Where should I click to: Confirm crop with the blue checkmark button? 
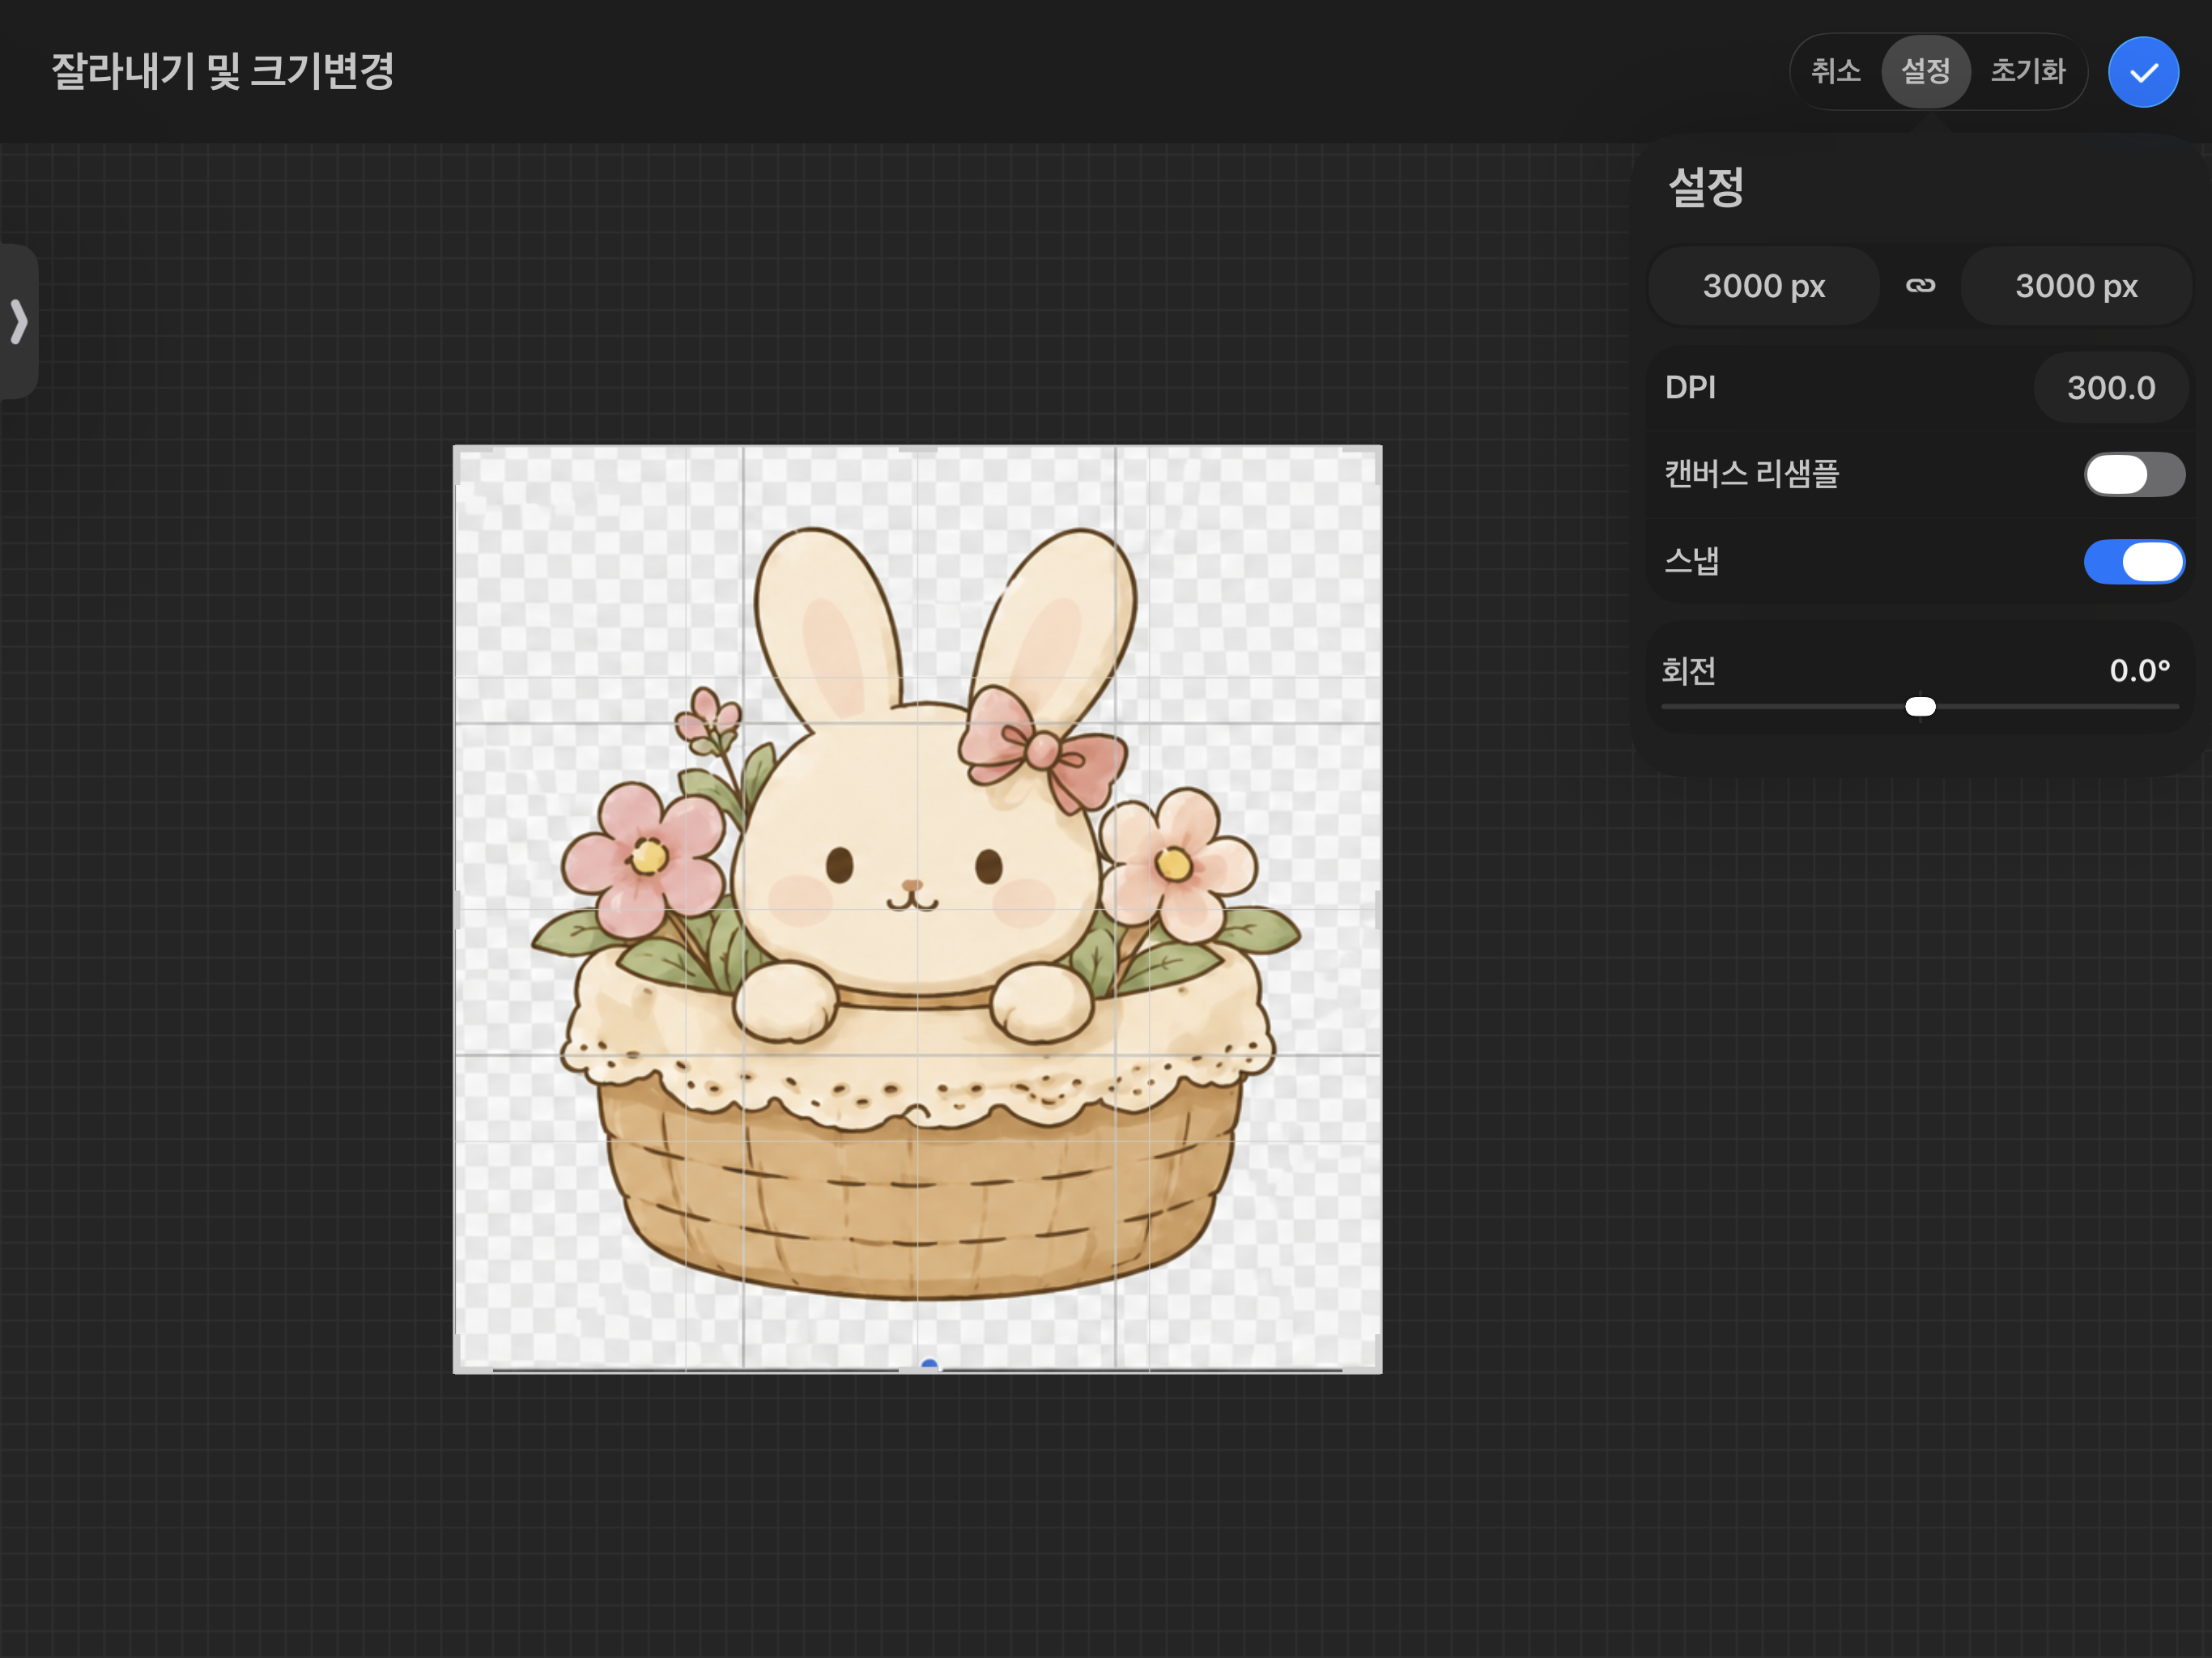tap(2143, 72)
